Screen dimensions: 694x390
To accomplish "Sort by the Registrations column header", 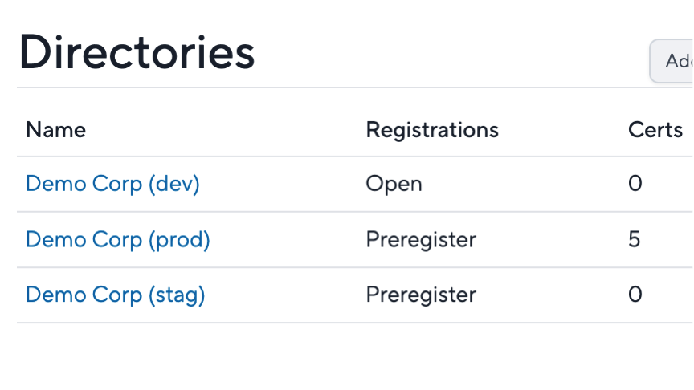I will [432, 130].
